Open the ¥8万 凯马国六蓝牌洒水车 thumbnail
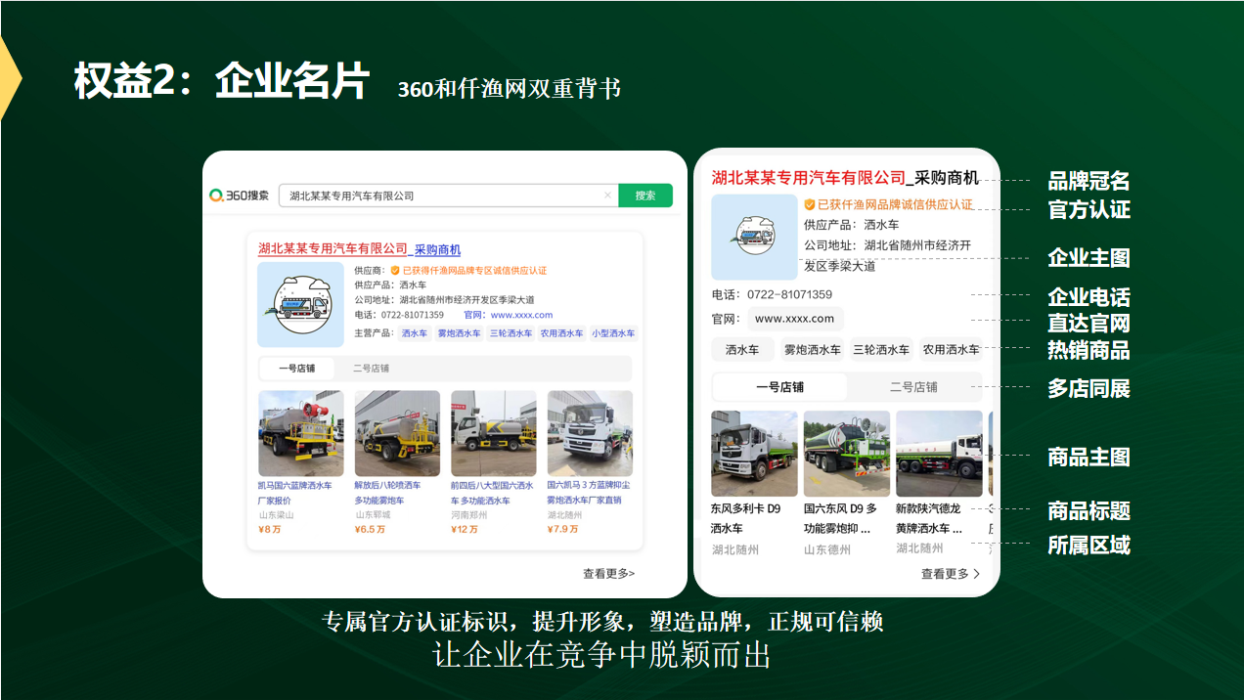This screenshot has height=700, width=1244. pos(300,433)
